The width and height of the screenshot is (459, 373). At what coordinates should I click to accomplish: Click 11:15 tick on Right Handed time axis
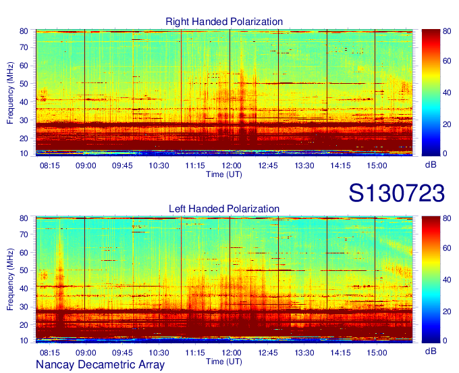click(195, 166)
